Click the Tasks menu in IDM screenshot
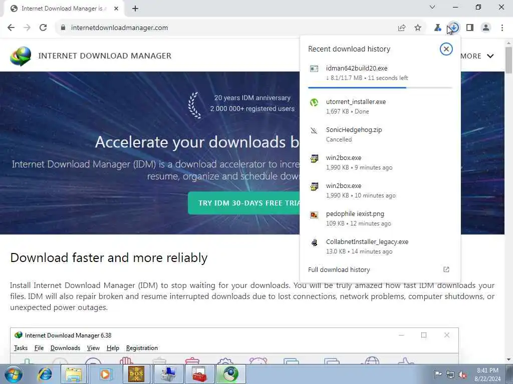The width and height of the screenshot is (513, 384). (21, 348)
